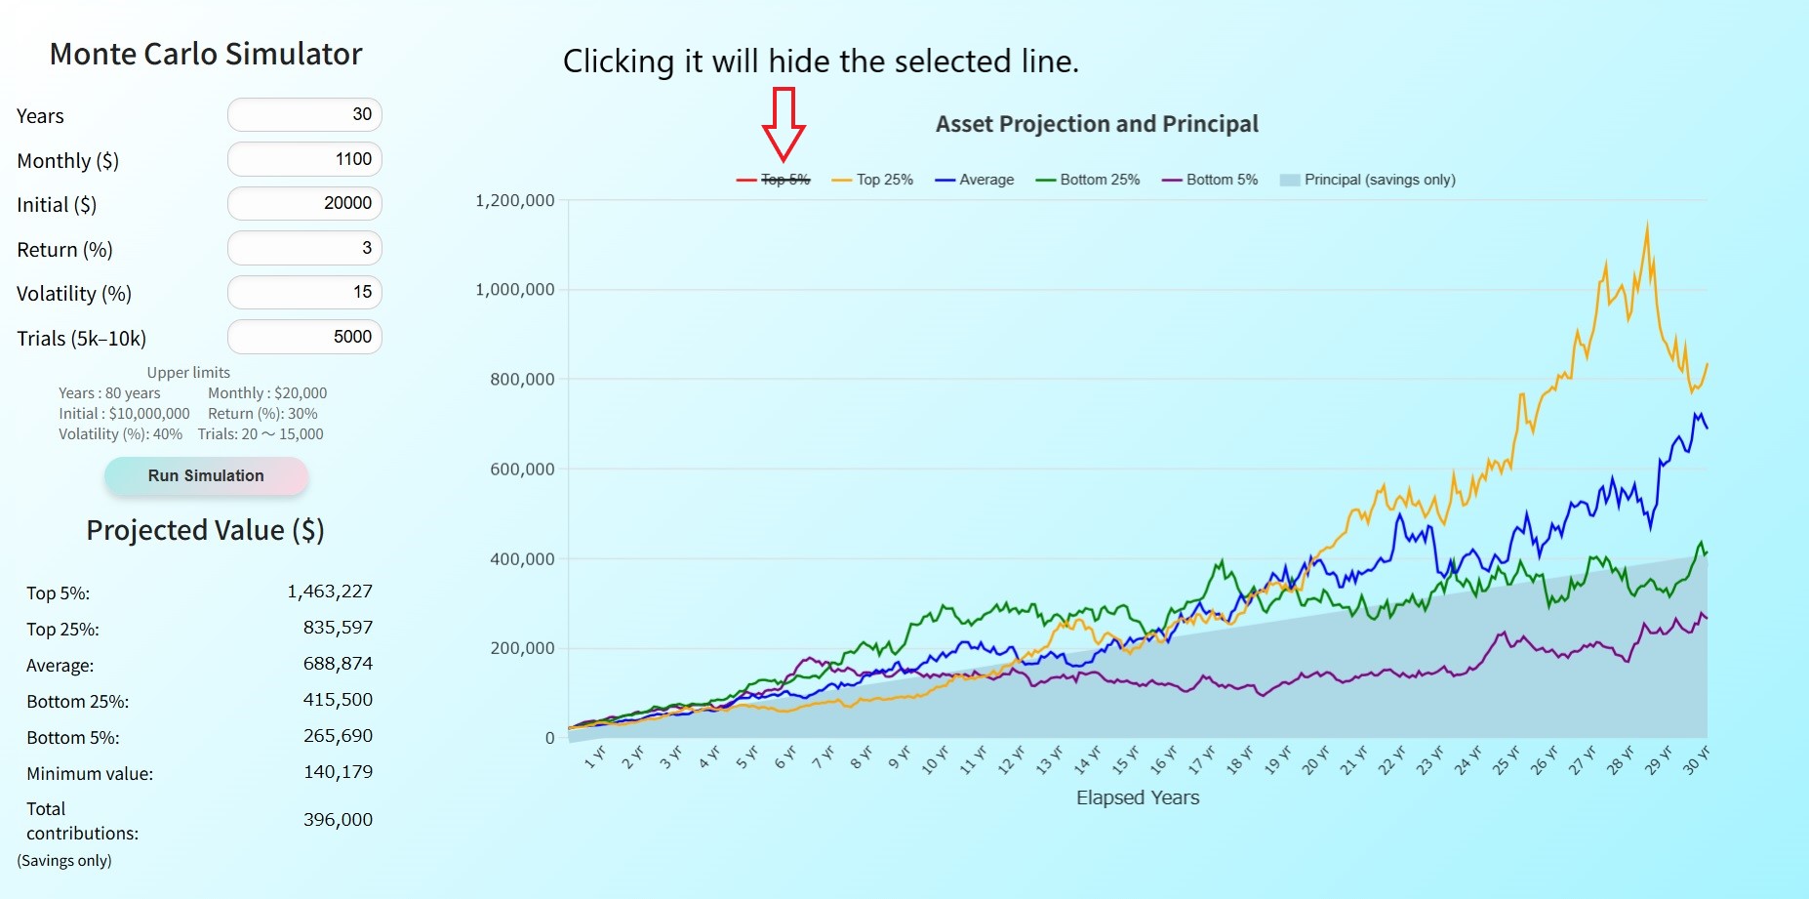This screenshot has width=1809, height=899.
Task: Hide the Bottom 25% series
Action: (x=1100, y=180)
